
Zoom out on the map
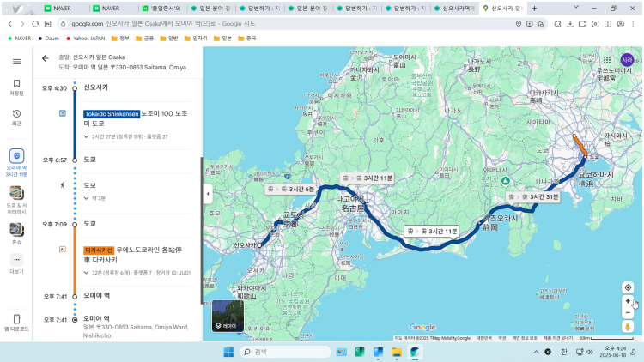click(628, 313)
